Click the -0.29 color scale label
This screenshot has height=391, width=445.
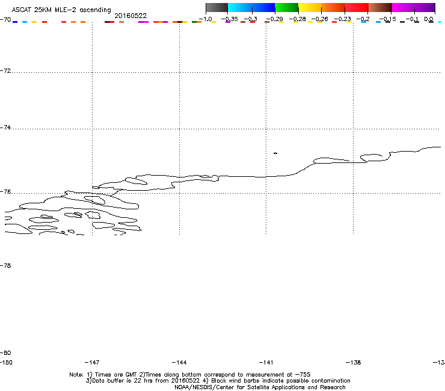coord(274,19)
